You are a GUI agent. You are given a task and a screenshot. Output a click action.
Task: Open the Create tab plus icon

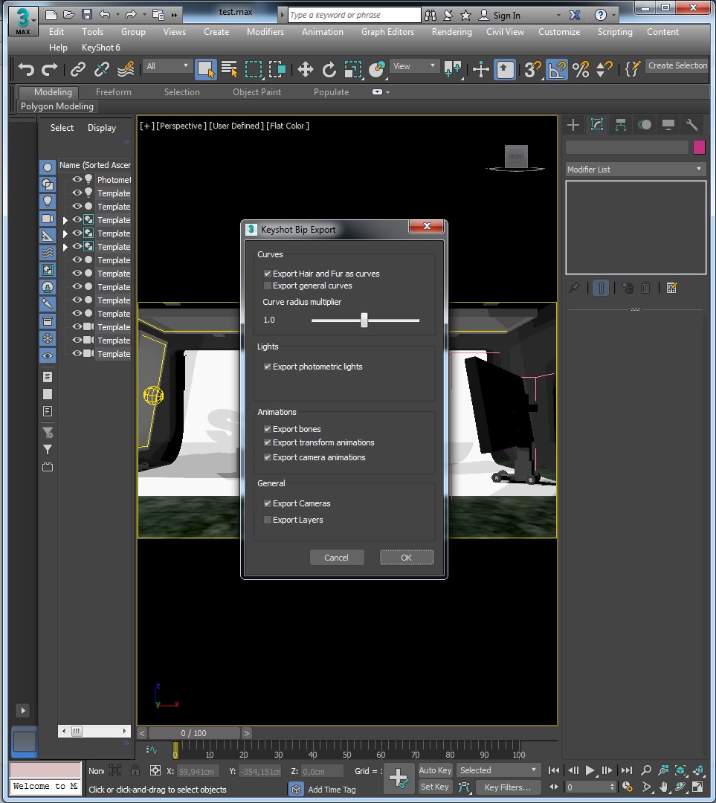(x=573, y=125)
